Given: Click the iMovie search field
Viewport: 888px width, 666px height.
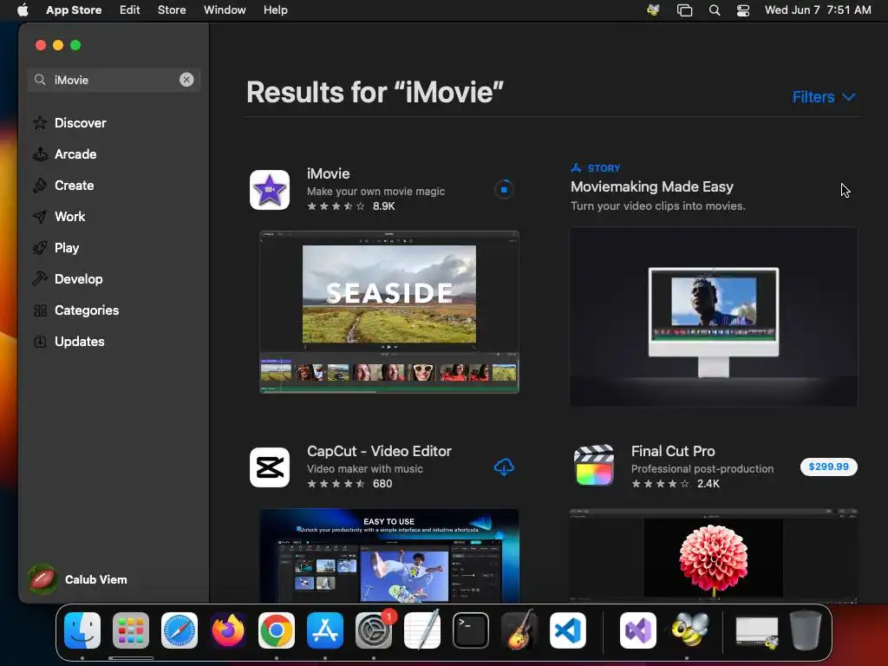Looking at the screenshot, I should [x=114, y=80].
